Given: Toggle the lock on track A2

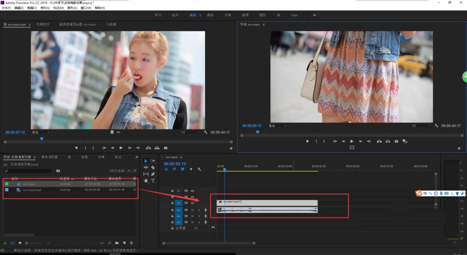Looking at the screenshot, I should [x=172, y=216].
